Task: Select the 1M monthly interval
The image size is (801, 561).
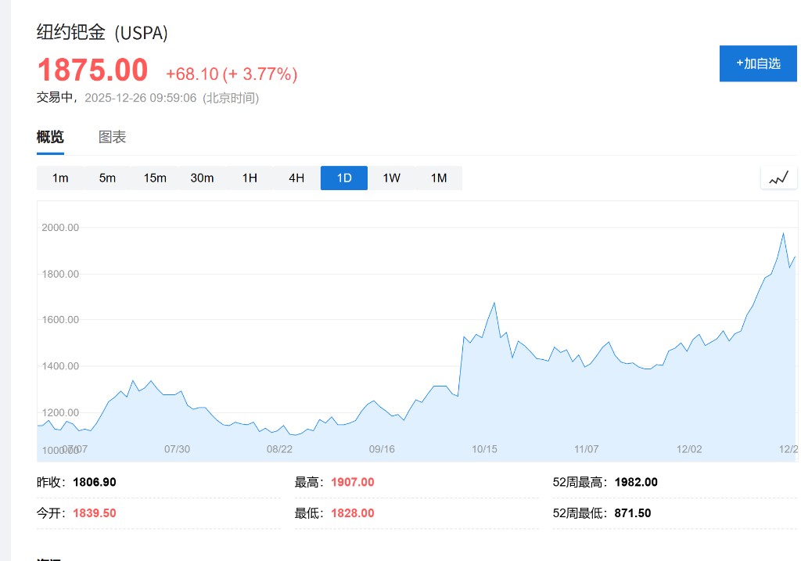Action: 439,178
